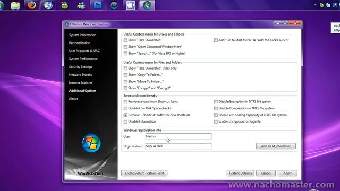Check Enable Encryption for Pagefile

coord(216,121)
